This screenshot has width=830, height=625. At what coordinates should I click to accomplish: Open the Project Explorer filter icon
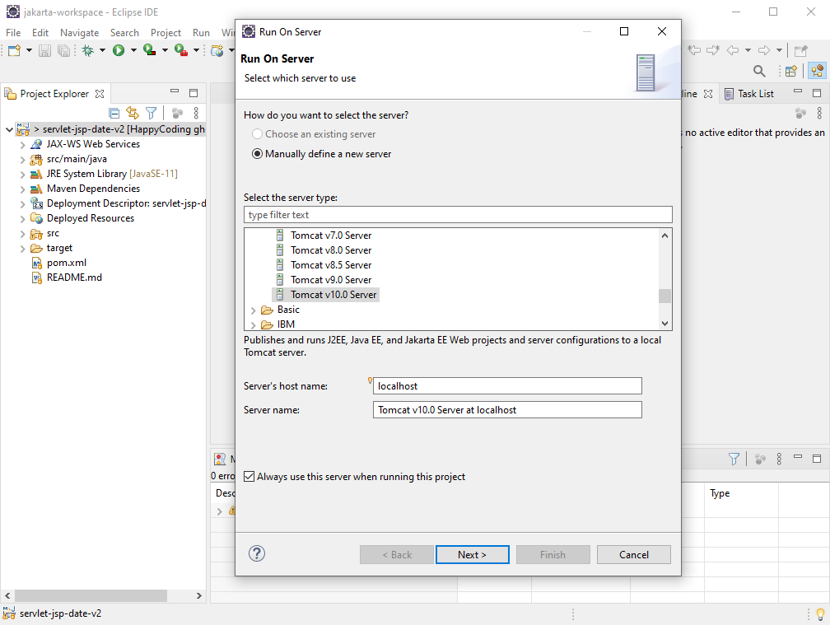[x=151, y=113]
